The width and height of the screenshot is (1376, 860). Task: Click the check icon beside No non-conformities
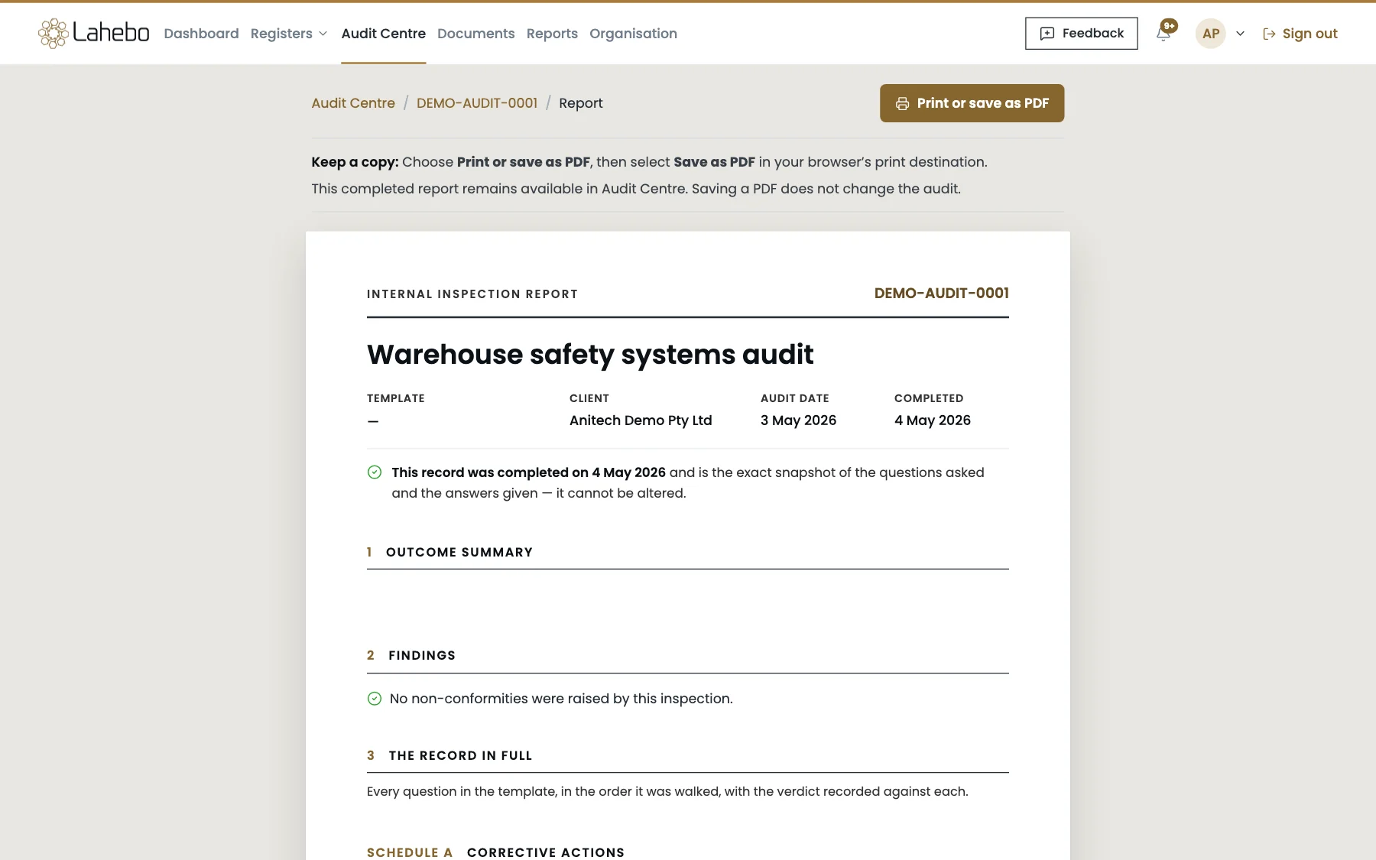pos(375,699)
